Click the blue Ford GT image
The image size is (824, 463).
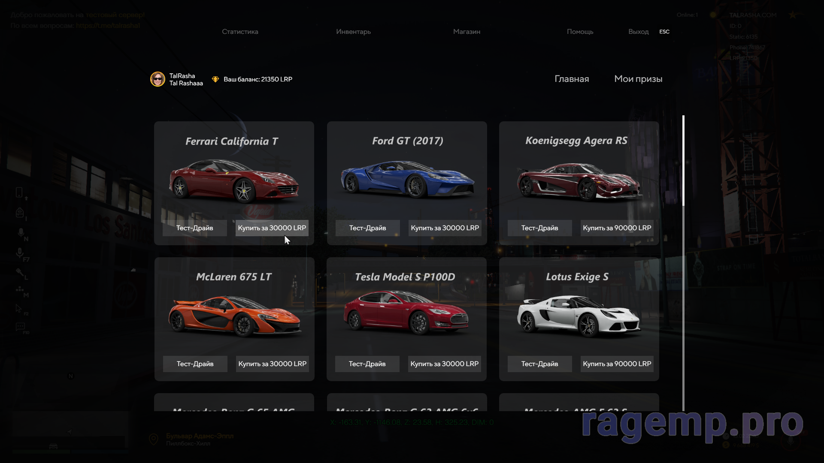coord(407,179)
